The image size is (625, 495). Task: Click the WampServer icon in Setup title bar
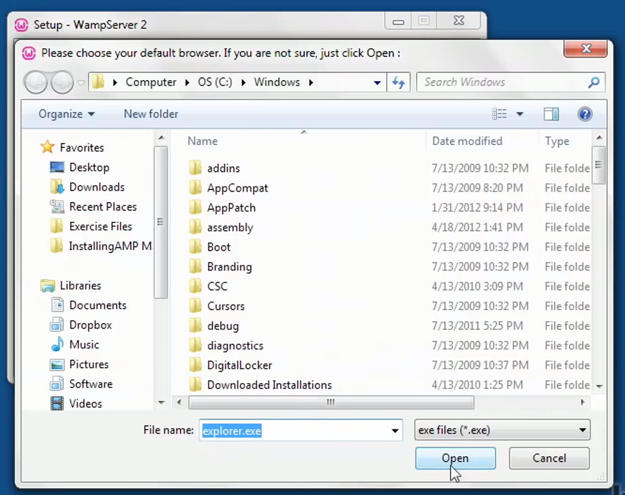pyautogui.click(x=21, y=25)
